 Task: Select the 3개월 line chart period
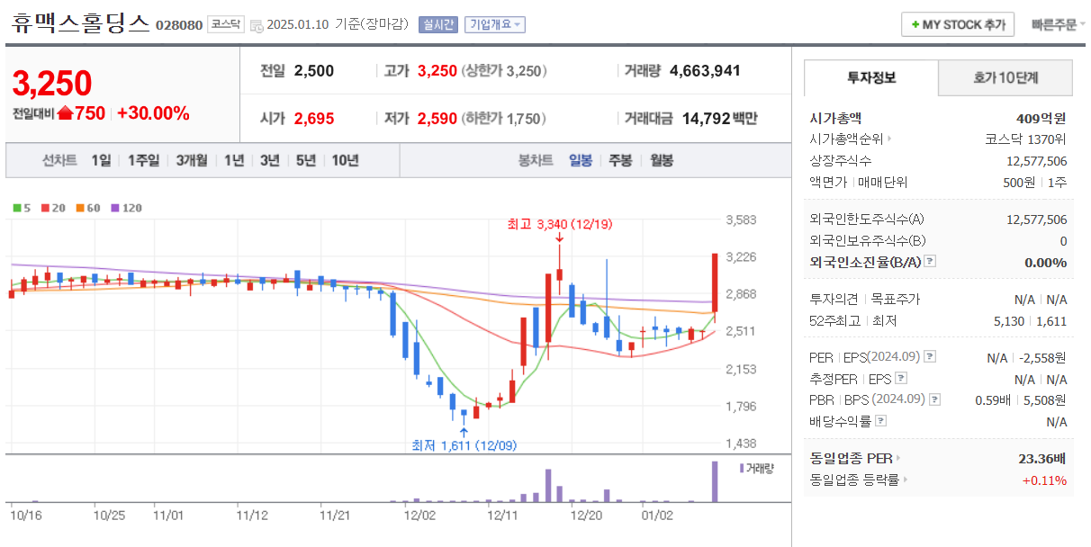point(192,160)
